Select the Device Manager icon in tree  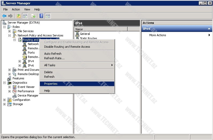pyautogui.click(x=14, y=95)
